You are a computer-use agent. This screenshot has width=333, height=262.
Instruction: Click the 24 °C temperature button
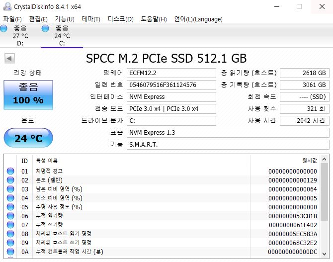[28, 138]
